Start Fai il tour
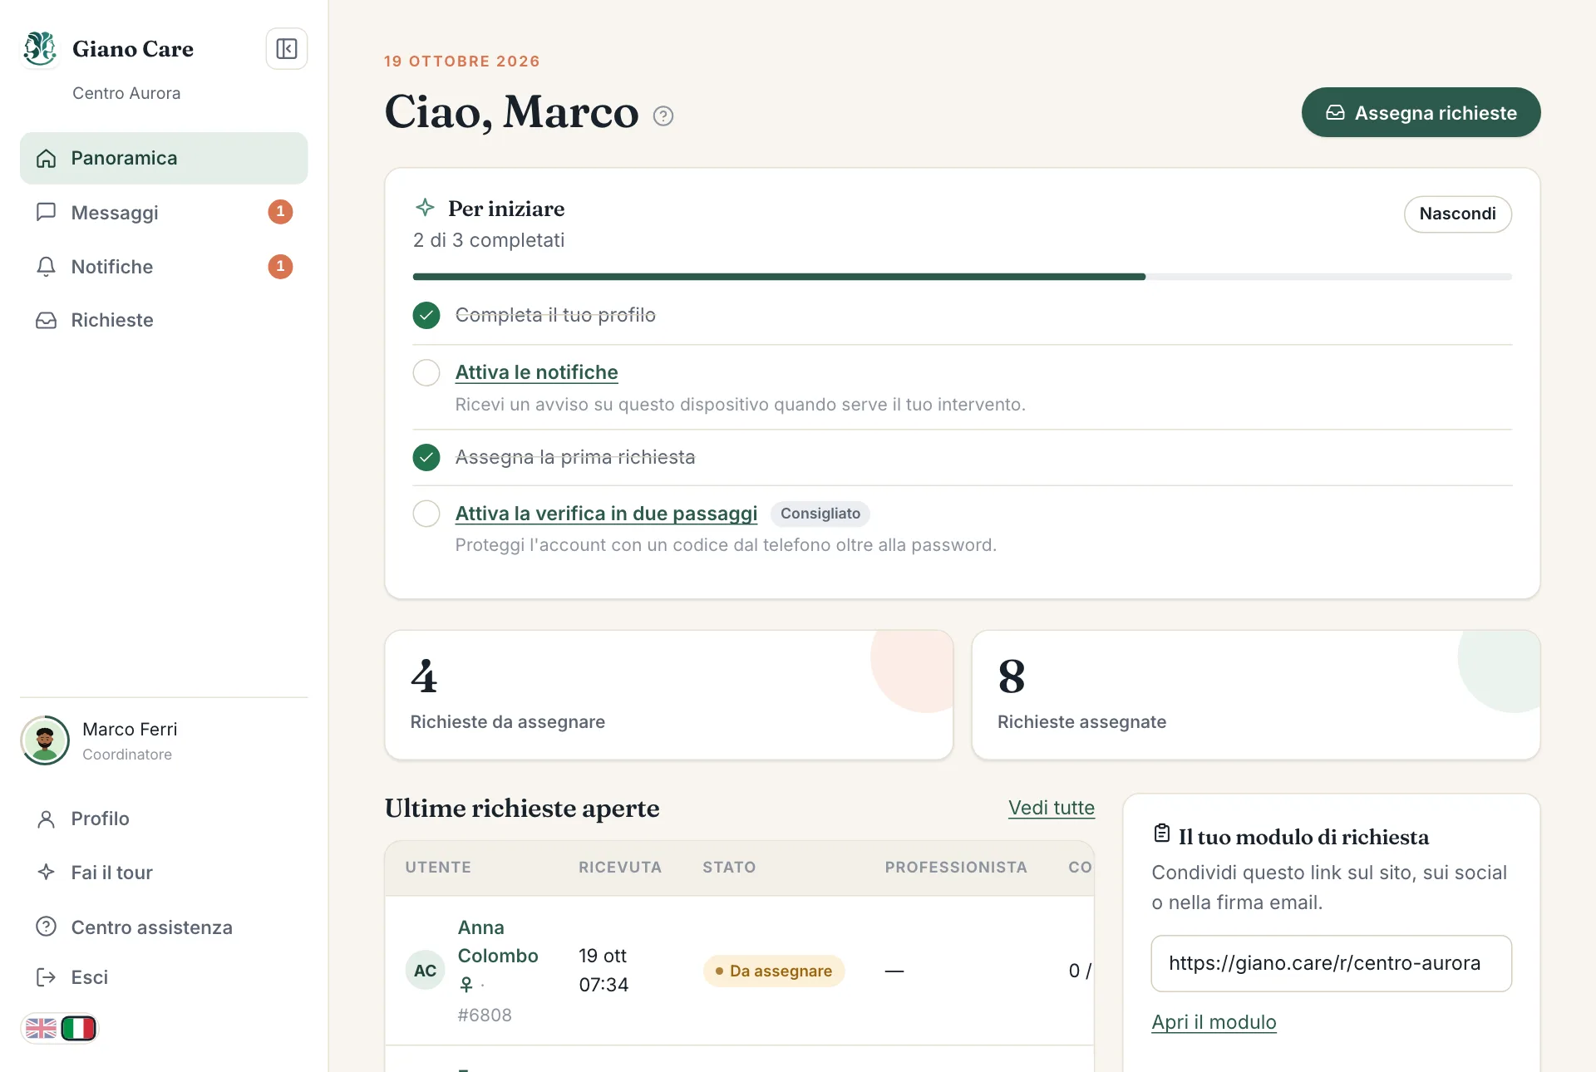1596x1072 pixels. (x=164, y=873)
